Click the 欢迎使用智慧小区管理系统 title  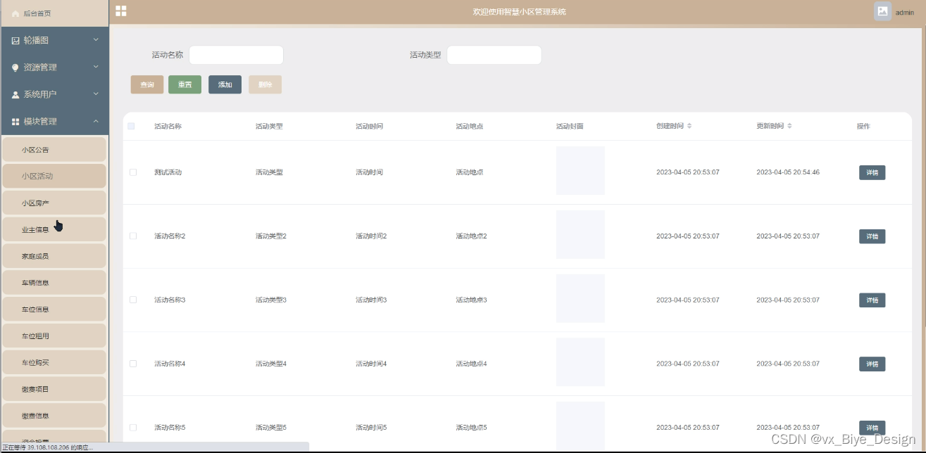tap(519, 12)
